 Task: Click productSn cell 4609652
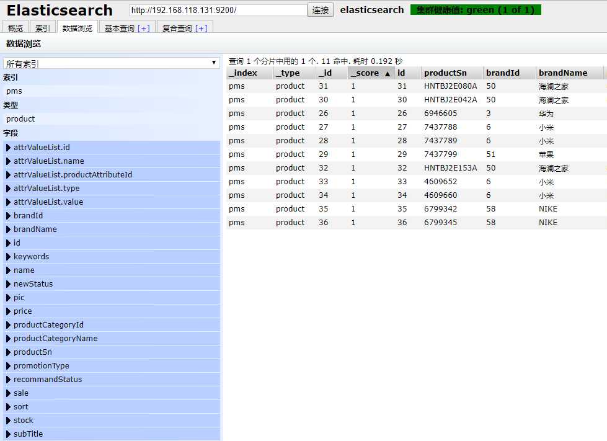(x=441, y=182)
